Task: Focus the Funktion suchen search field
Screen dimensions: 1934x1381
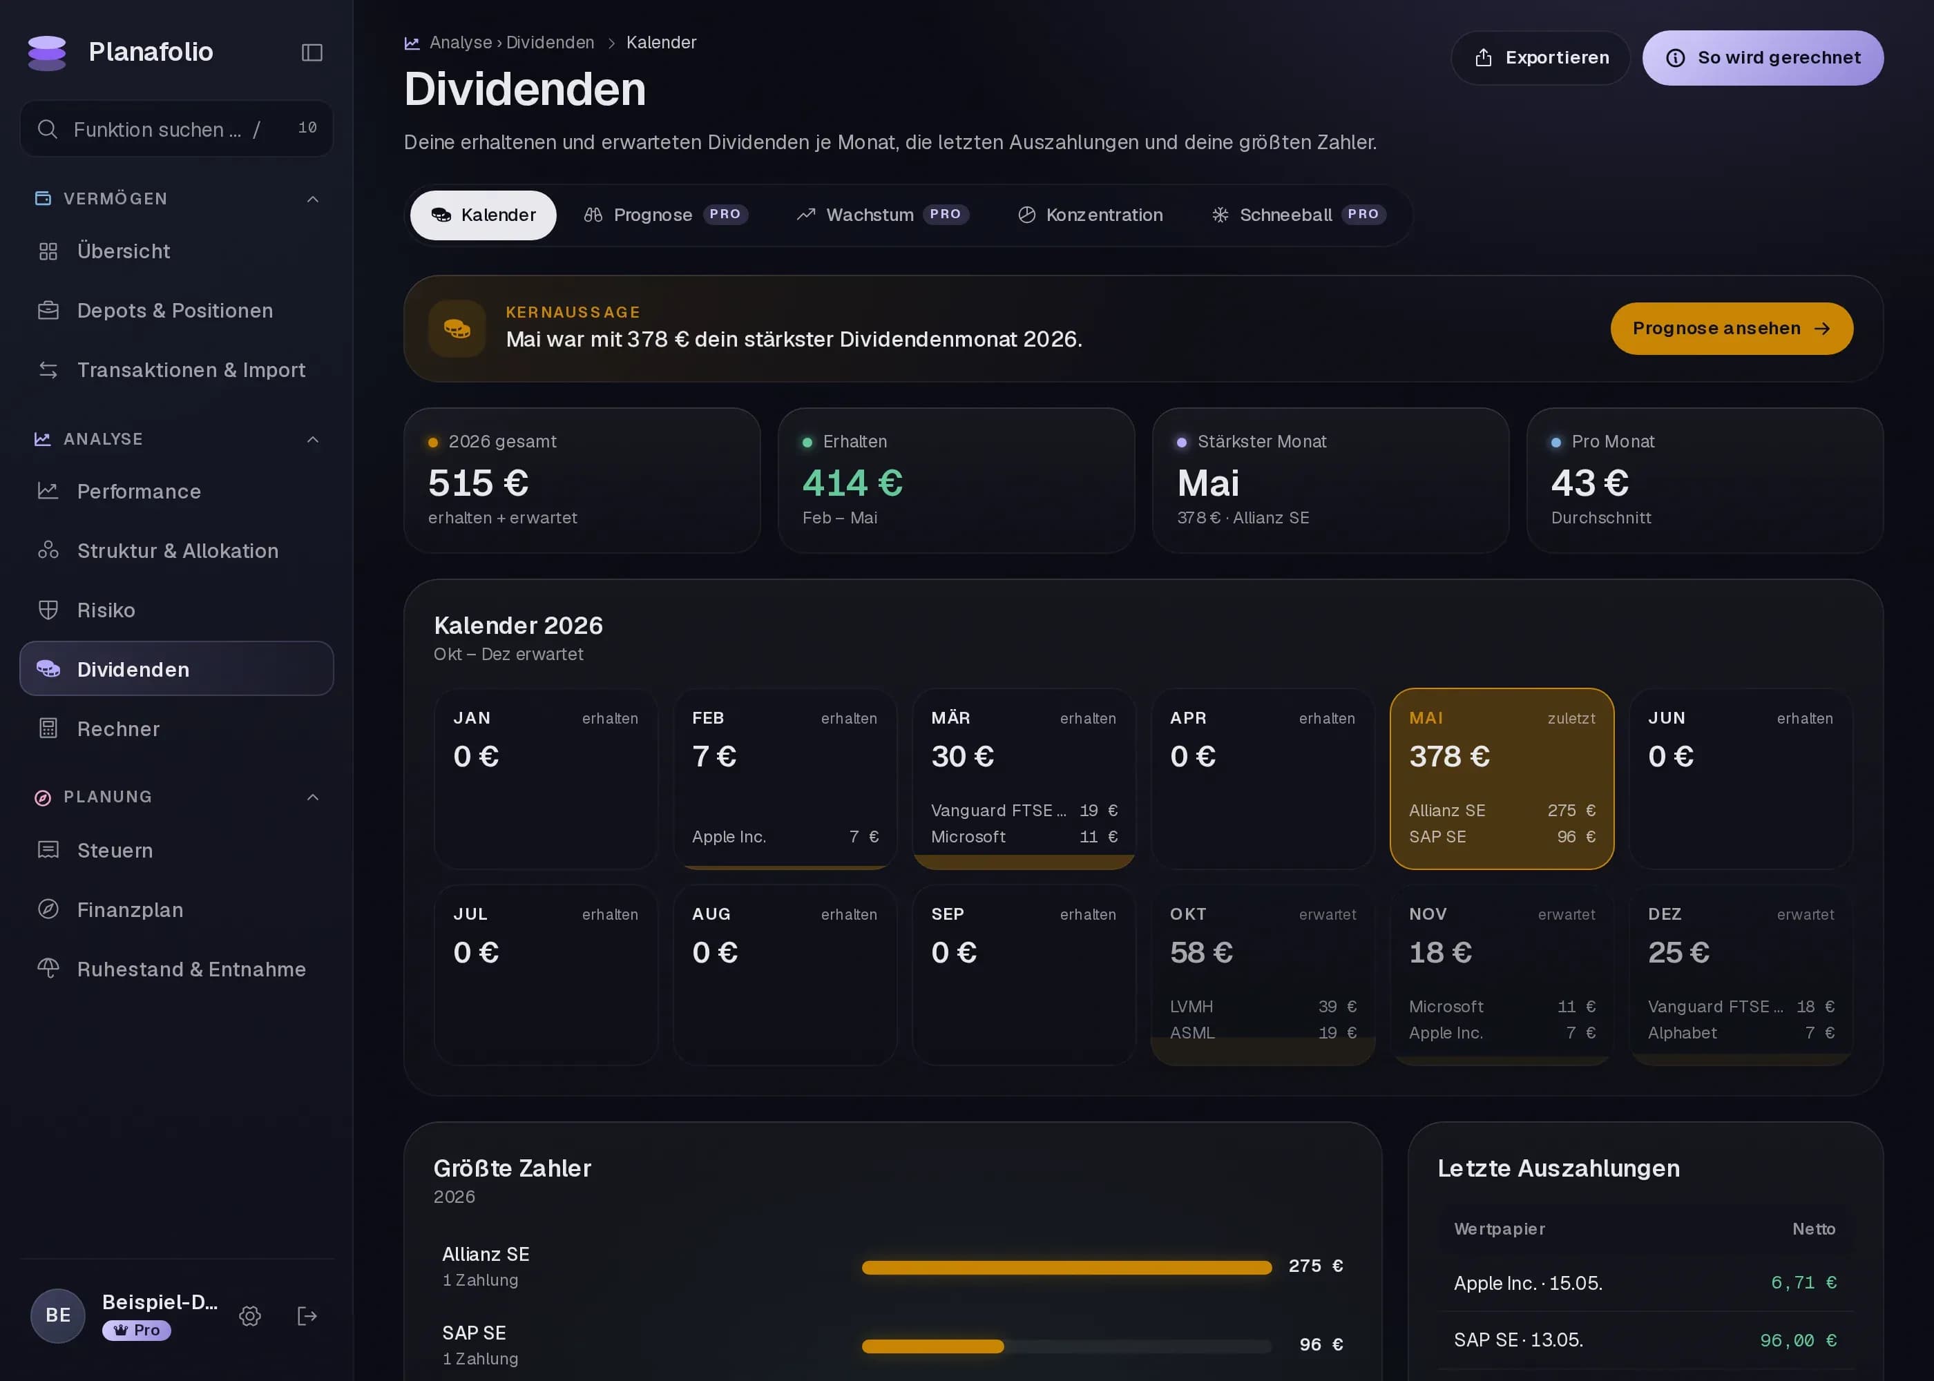Action: tap(177, 129)
